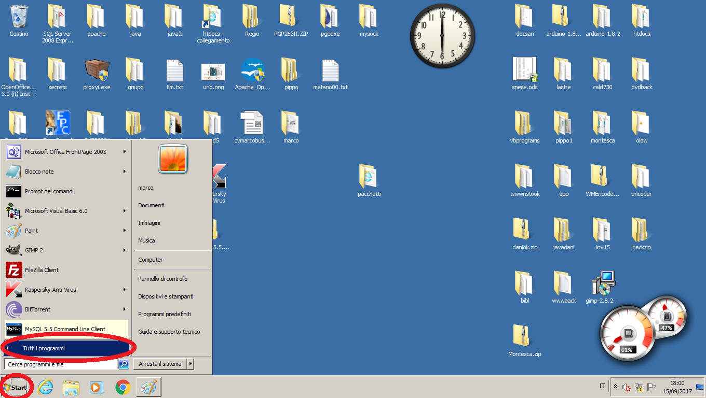Viewport: 706px width, 398px height.
Task: Open the FileZilla Client program
Action: pos(42,270)
